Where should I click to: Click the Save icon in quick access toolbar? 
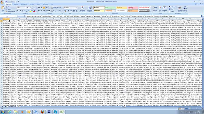point(6,2)
